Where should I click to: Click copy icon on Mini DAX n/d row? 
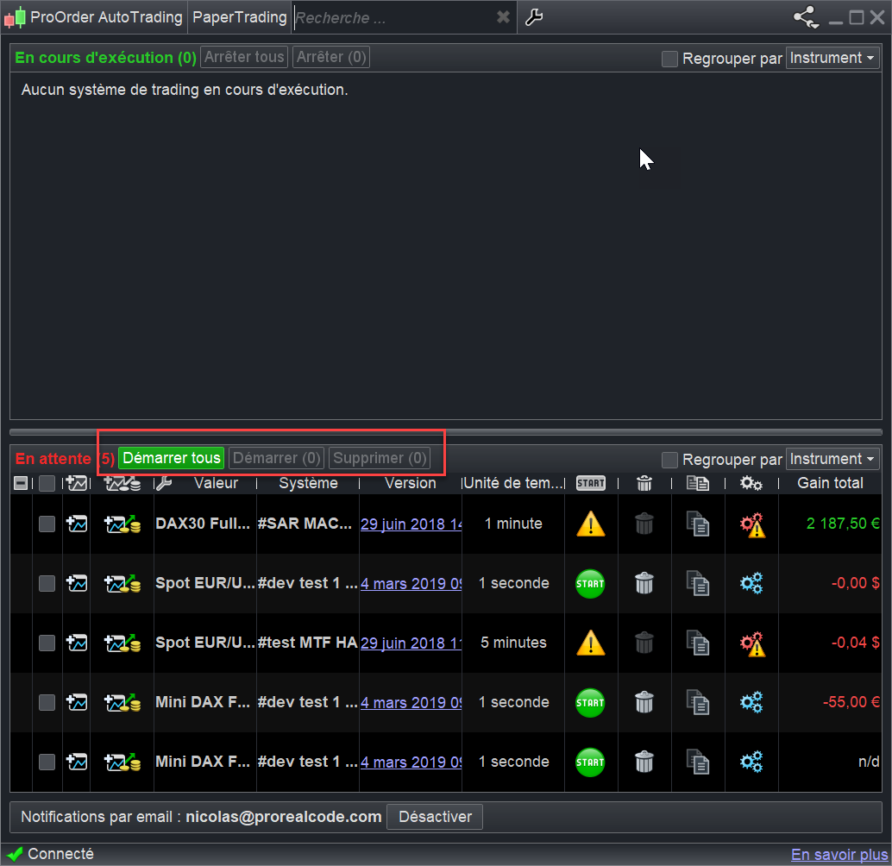coord(697,762)
